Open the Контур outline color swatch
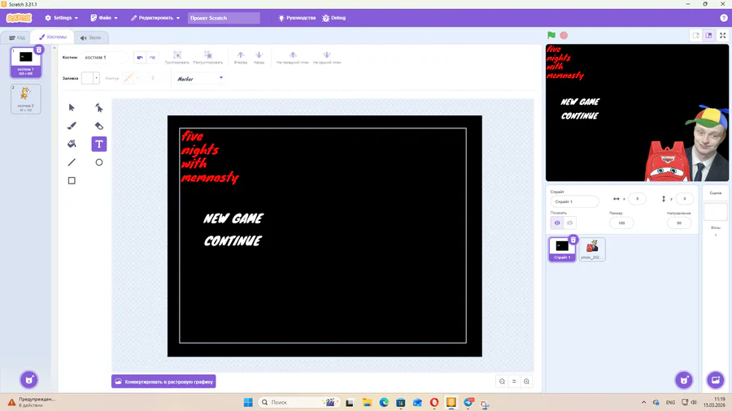The height and width of the screenshot is (411, 732). (x=130, y=78)
